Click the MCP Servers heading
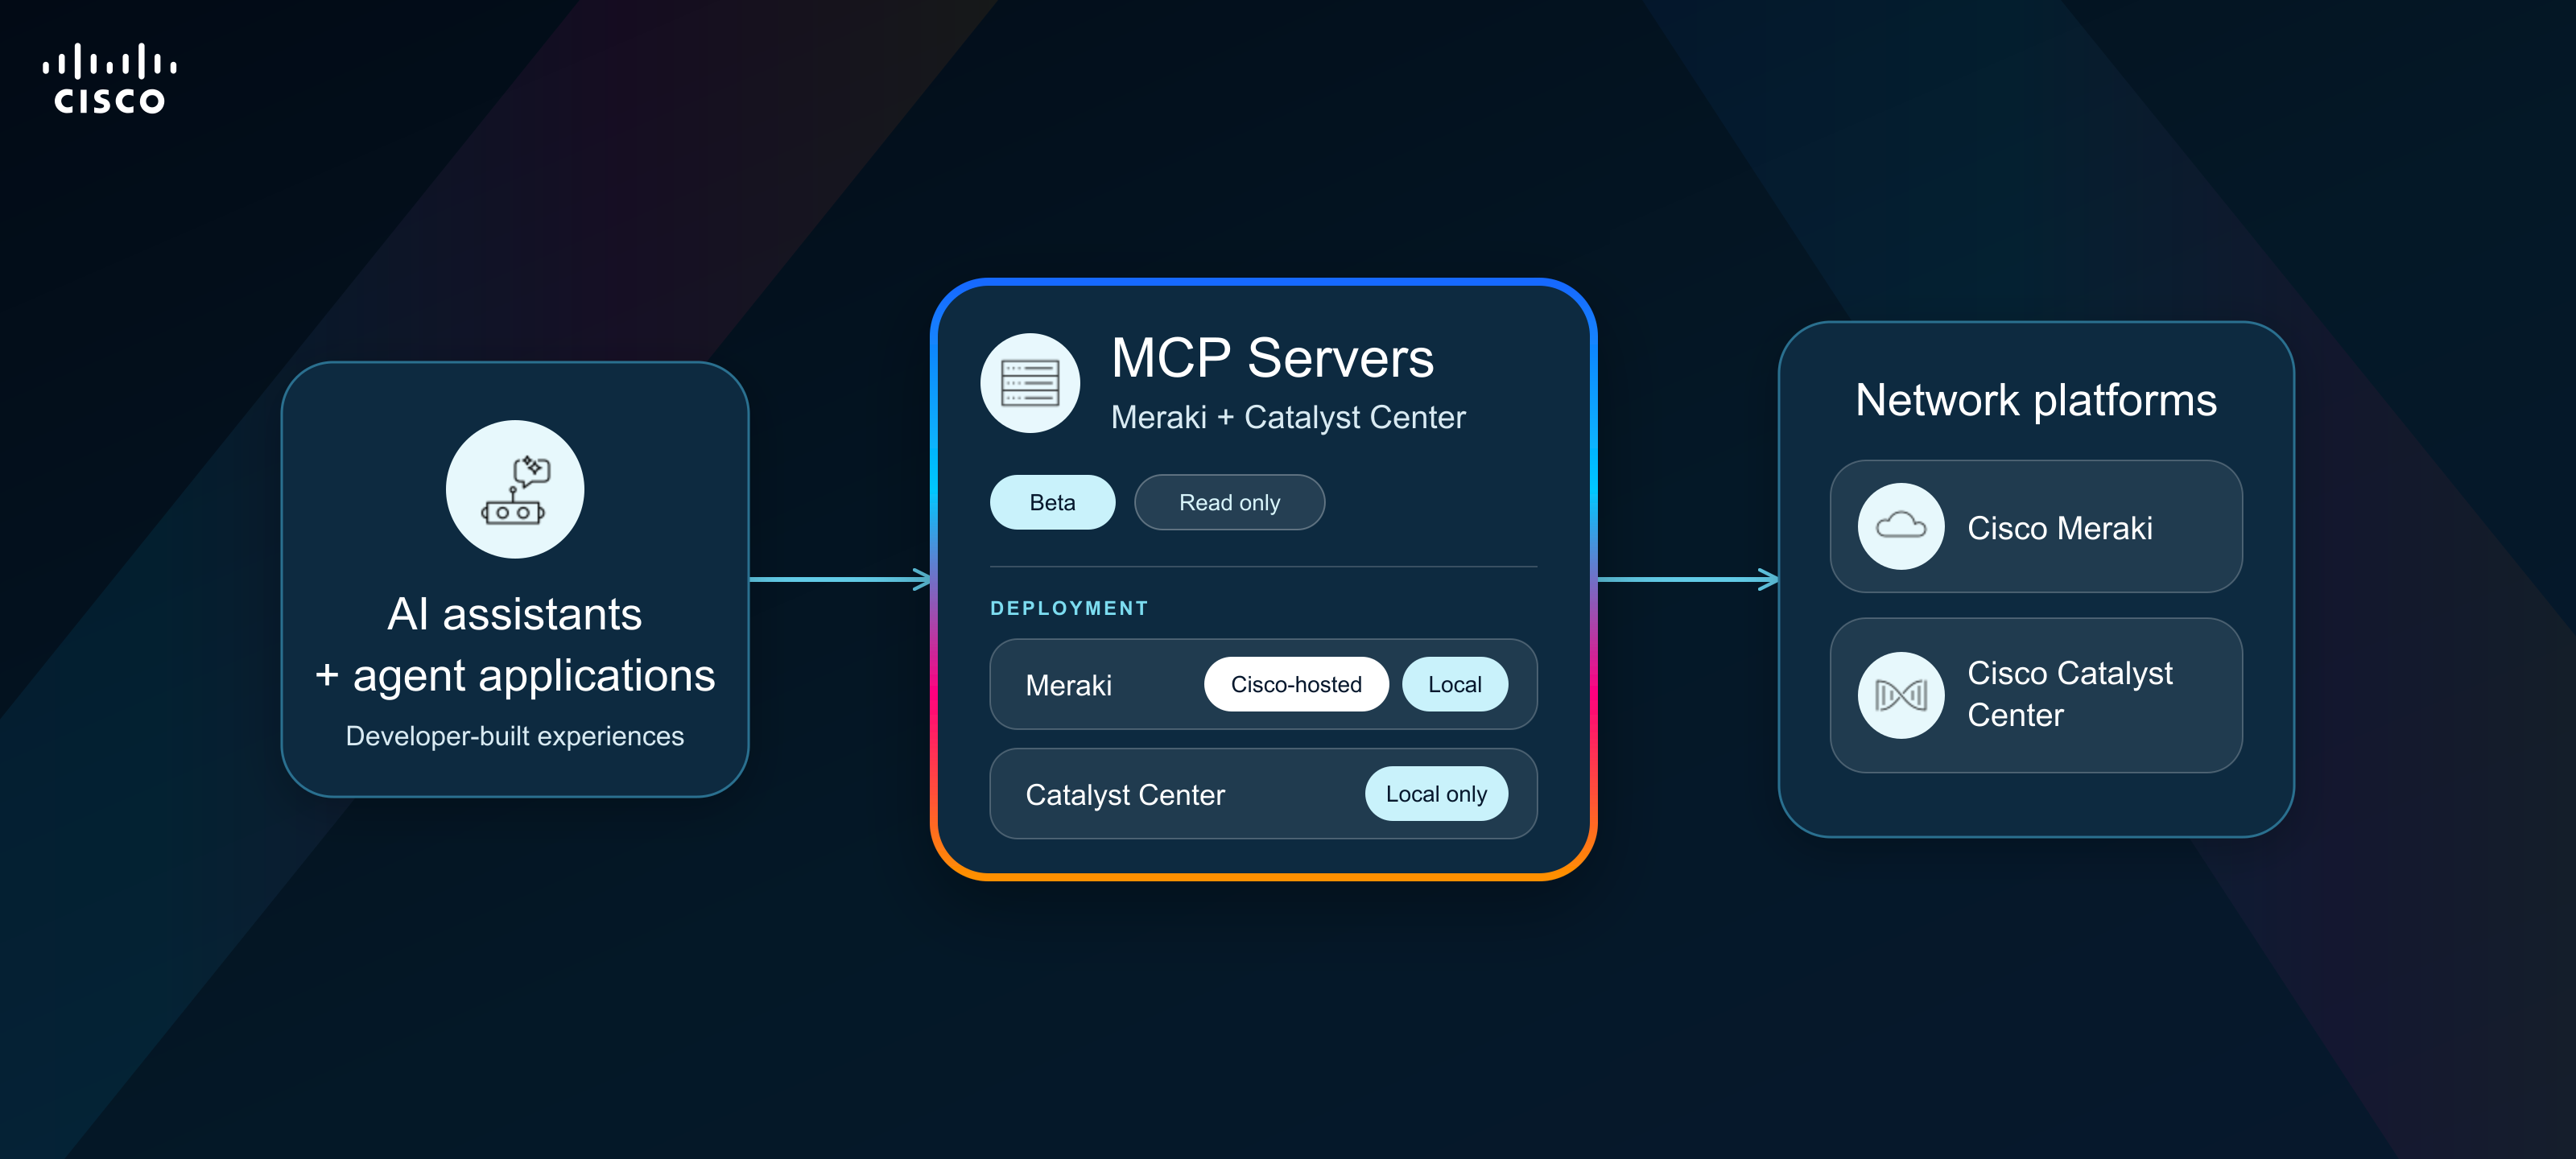2576x1159 pixels. [x=1272, y=358]
